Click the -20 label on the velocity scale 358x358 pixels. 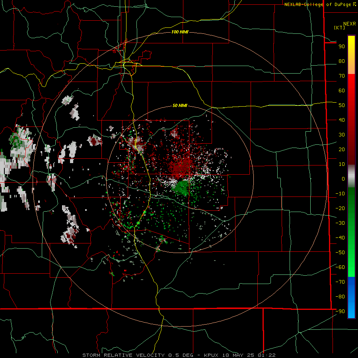click(340, 208)
